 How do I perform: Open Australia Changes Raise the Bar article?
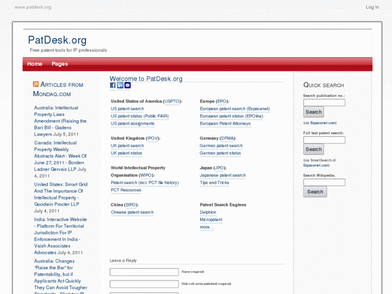[61, 277]
